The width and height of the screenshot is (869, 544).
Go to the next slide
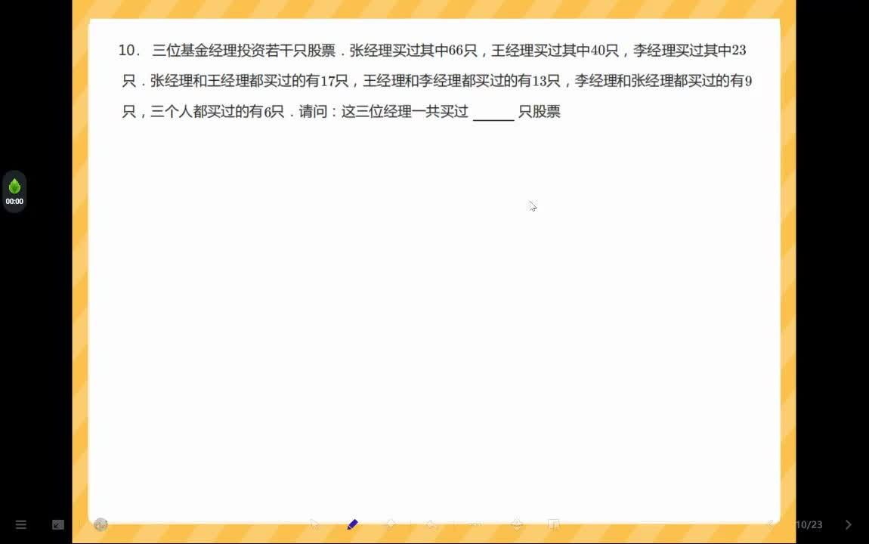[848, 524]
